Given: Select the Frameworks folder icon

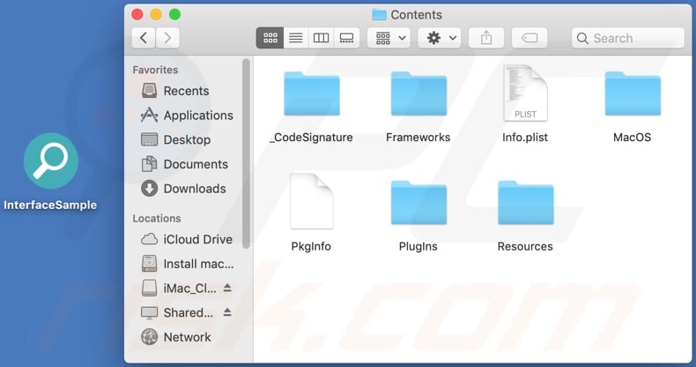Looking at the screenshot, I should (x=418, y=94).
